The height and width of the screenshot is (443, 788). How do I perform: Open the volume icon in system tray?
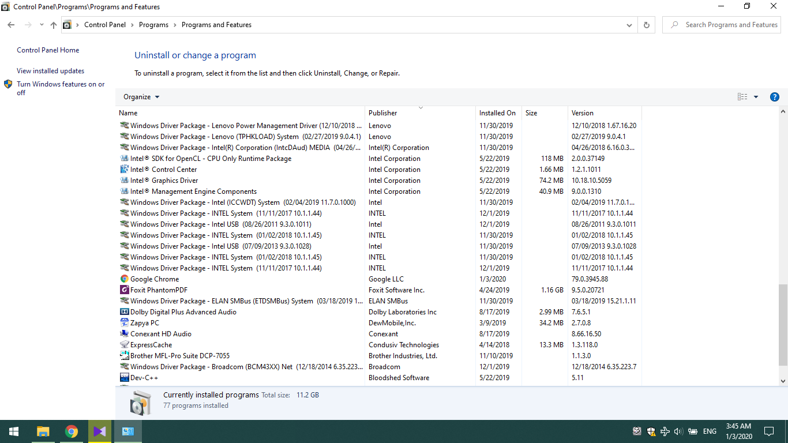[x=678, y=431]
